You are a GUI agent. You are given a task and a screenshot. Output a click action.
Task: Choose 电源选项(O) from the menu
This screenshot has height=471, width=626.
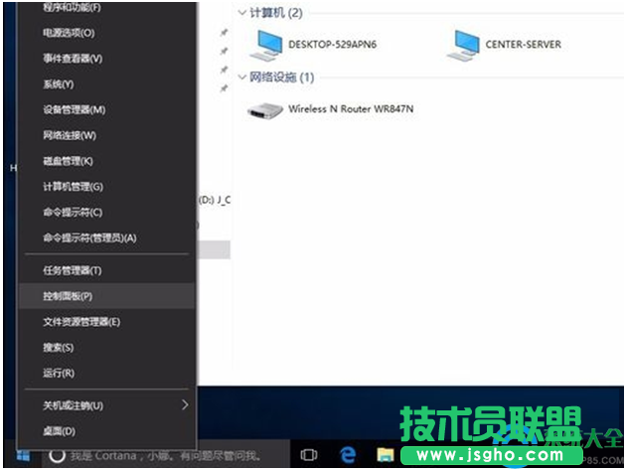[x=69, y=33]
